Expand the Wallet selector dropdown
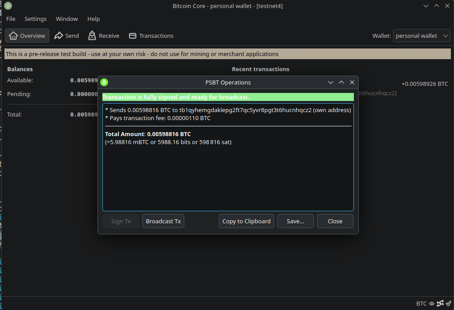The width and height of the screenshot is (454, 310). coord(421,36)
